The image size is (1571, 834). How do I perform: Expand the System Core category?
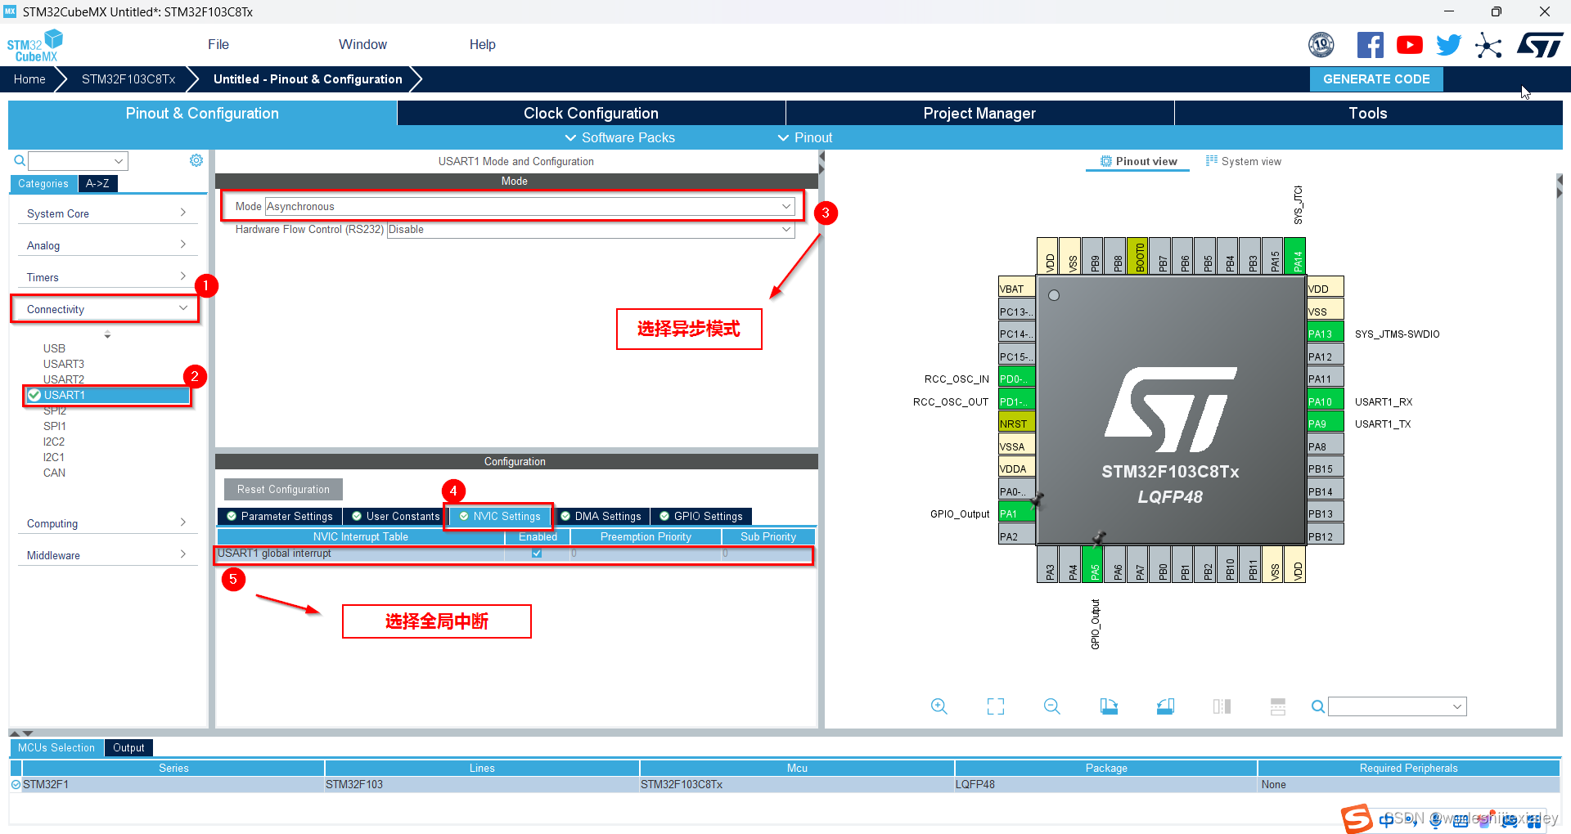click(107, 213)
